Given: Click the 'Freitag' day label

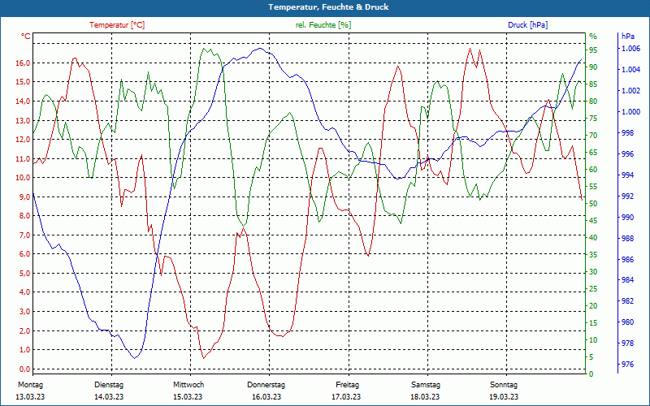Looking at the screenshot, I should 348,385.
